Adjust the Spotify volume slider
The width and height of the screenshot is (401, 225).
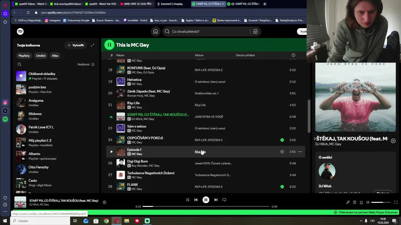381,202
